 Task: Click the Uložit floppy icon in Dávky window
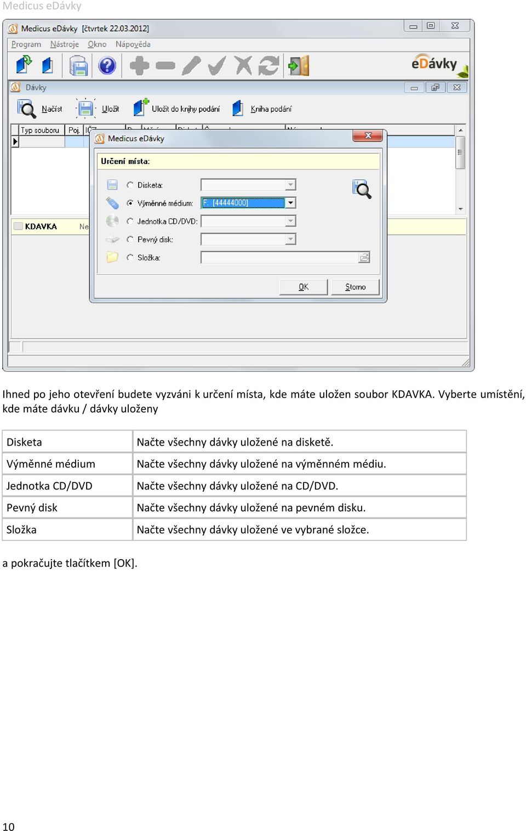tap(85, 108)
